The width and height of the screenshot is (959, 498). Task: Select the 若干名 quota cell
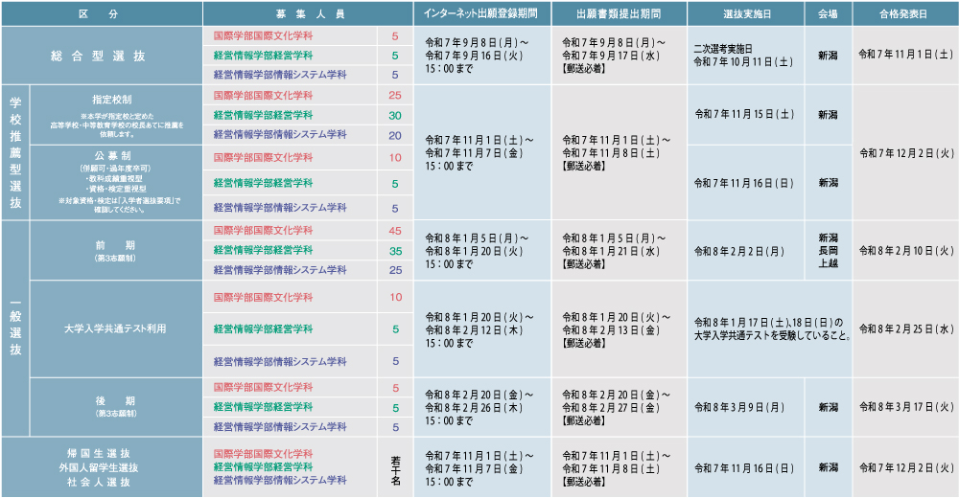click(394, 467)
